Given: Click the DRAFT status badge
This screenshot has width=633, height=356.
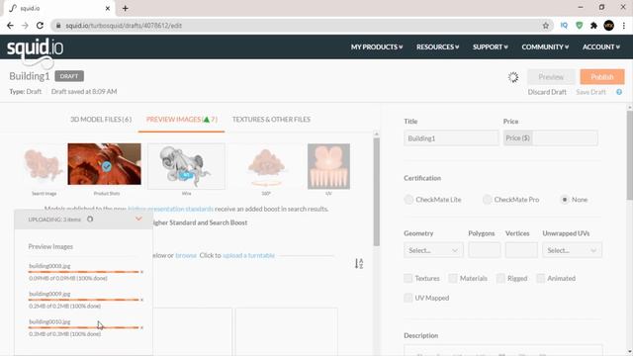Looking at the screenshot, I should pos(69,76).
